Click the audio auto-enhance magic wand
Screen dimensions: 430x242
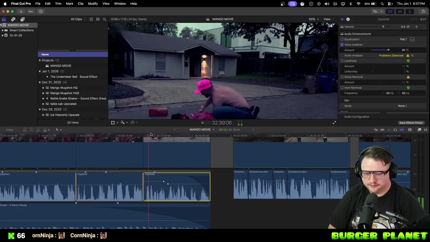pyautogui.click(x=413, y=55)
